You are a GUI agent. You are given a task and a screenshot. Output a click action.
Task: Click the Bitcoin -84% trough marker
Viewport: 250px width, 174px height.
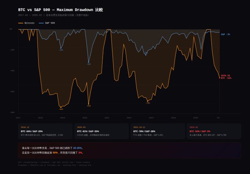(x=60, y=107)
